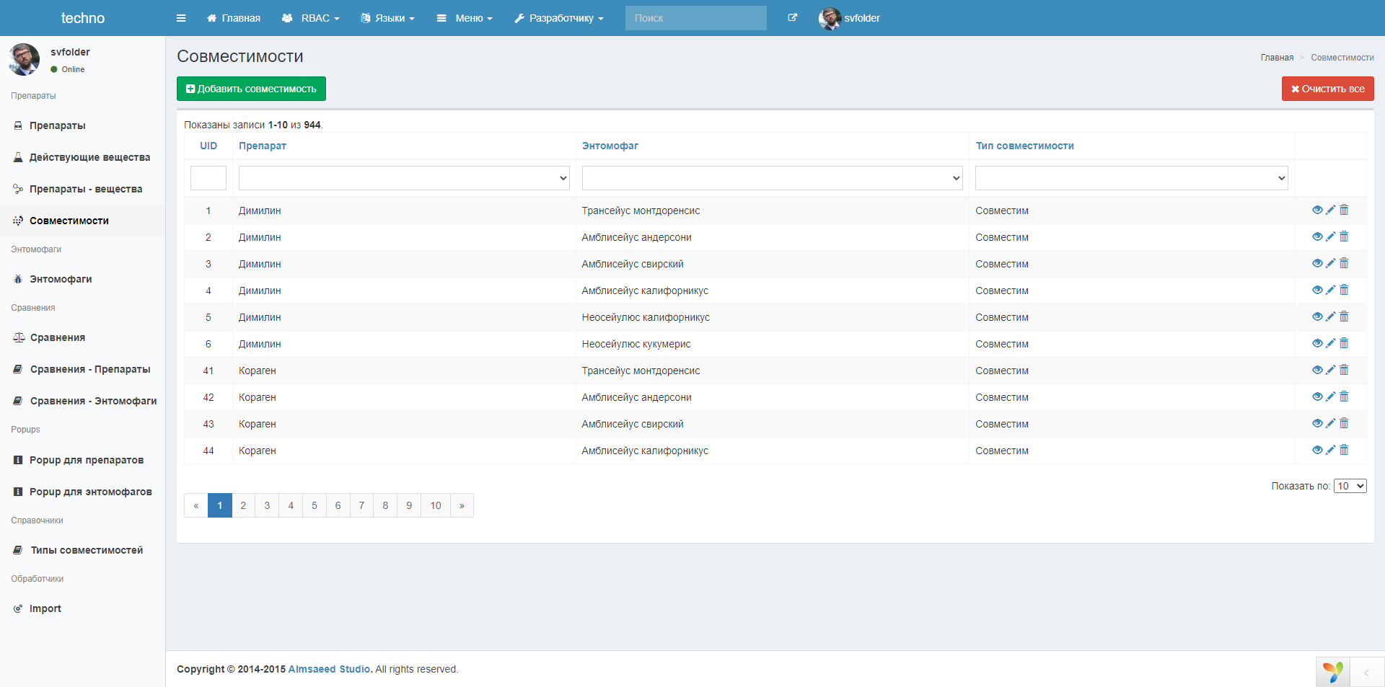Open the svfolder user menu in the top bar
The width and height of the screenshot is (1385, 687).
click(850, 18)
